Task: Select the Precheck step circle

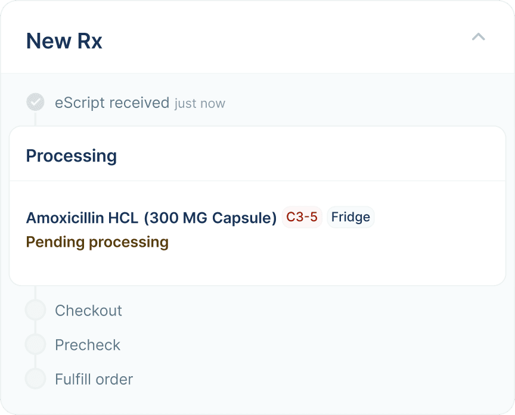Action: (x=36, y=345)
